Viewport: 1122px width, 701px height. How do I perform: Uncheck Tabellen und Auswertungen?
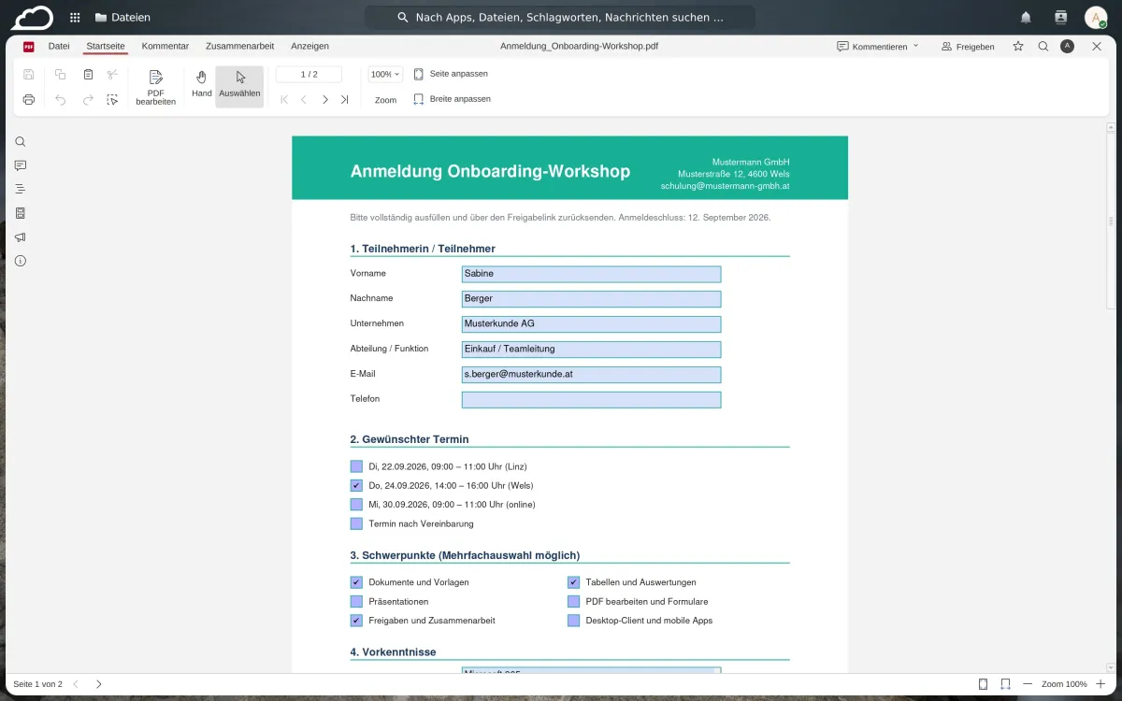(574, 582)
